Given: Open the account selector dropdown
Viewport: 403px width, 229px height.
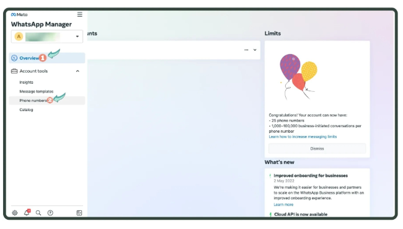Looking at the screenshot, I should 46,37.
